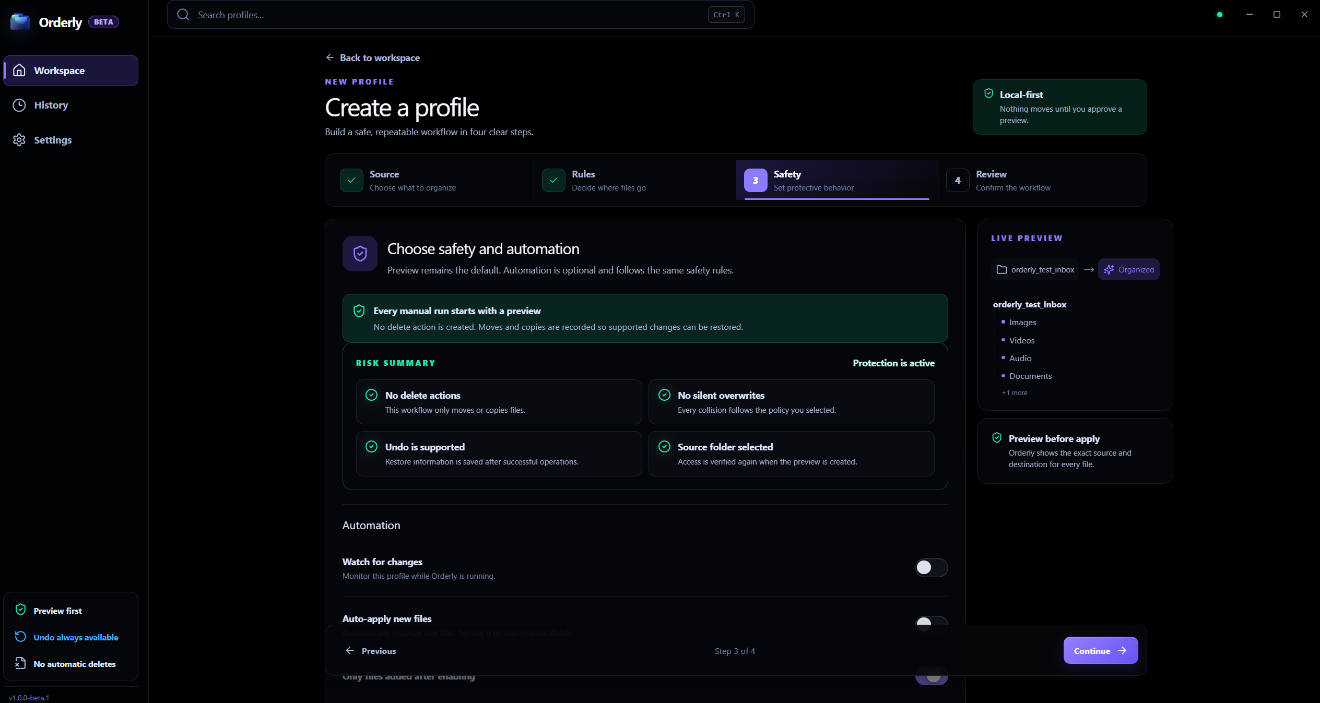Go to the Rules step
The width and height of the screenshot is (1320, 703).
coord(634,180)
